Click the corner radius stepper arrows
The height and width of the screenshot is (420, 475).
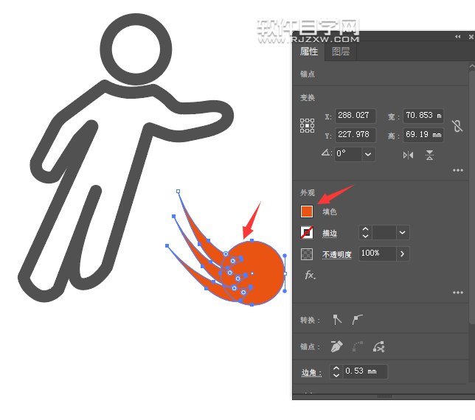(336, 371)
